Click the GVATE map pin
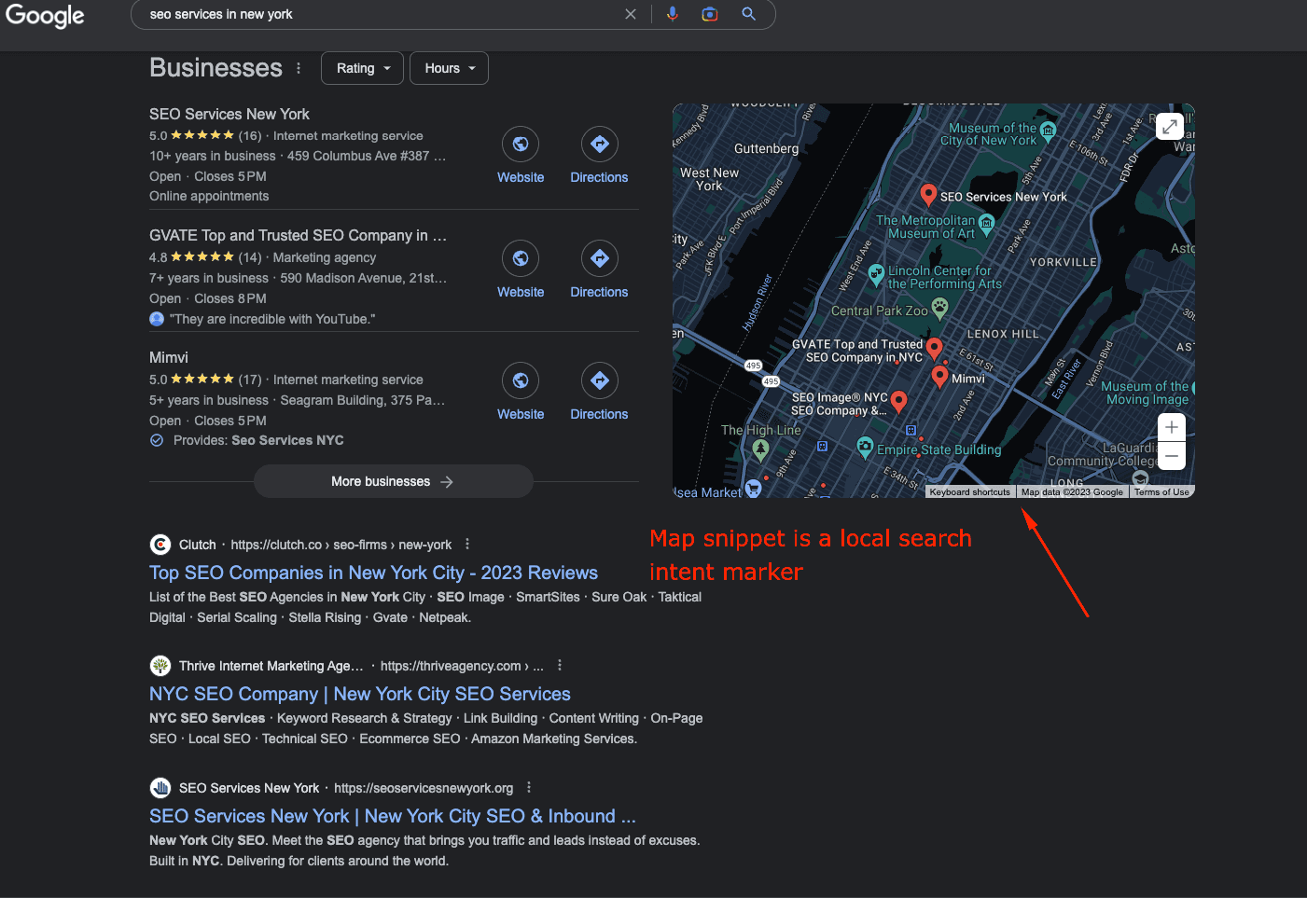Screen dimensions: 1307x898 point(934,351)
